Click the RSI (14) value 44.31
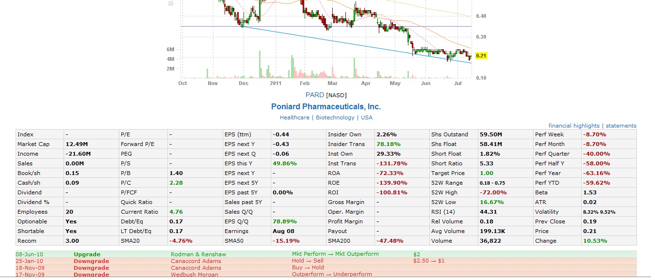 488,212
